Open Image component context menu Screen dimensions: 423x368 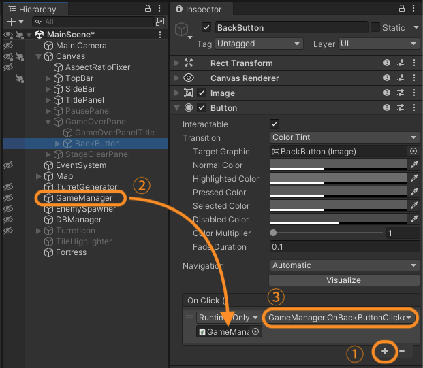coord(414,93)
